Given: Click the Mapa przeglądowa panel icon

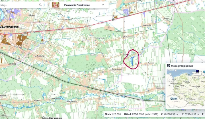Looking at the screenshot, I should 169,65.
